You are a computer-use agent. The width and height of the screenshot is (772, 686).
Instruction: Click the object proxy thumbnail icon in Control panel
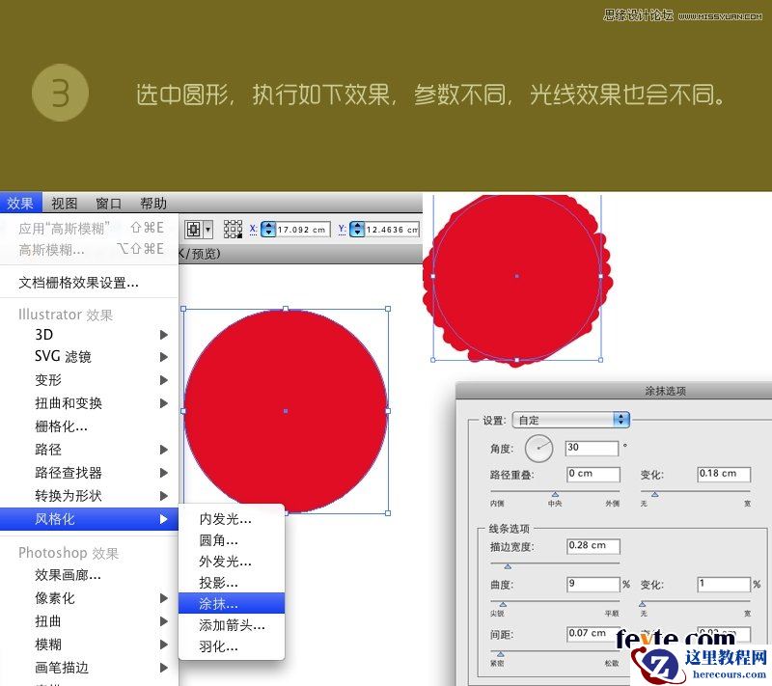[x=193, y=229]
